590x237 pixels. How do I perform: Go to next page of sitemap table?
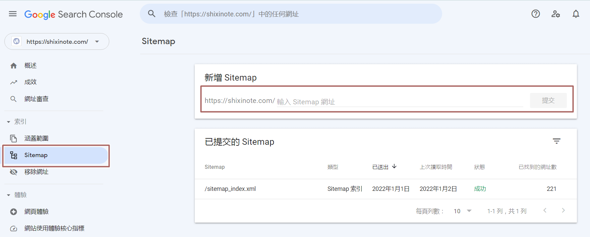[x=563, y=210]
